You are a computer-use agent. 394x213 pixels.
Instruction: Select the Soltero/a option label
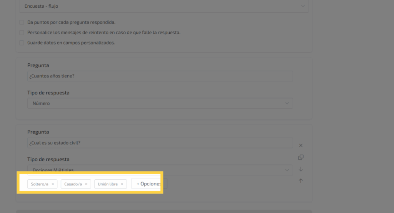40,184
